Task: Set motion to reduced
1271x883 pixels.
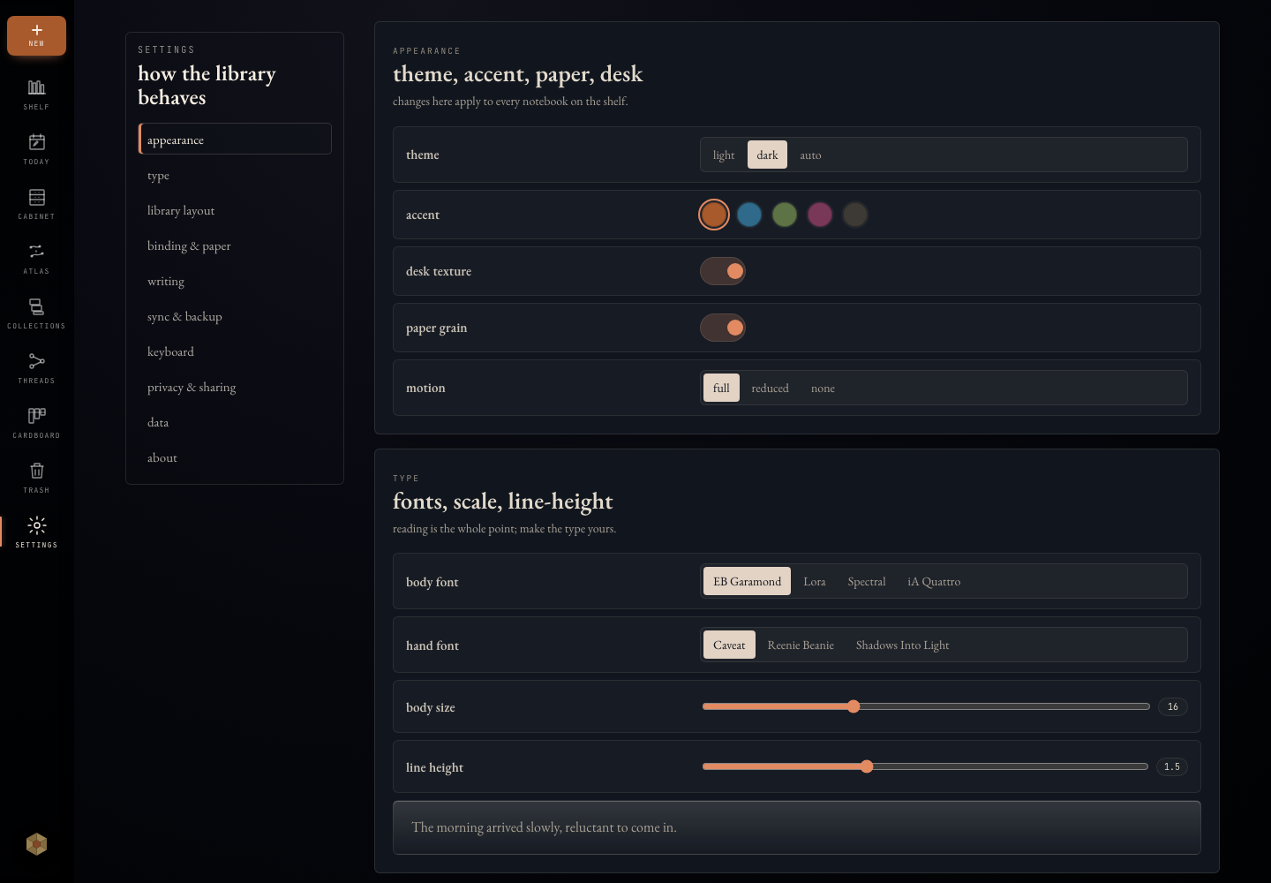Action: click(770, 388)
